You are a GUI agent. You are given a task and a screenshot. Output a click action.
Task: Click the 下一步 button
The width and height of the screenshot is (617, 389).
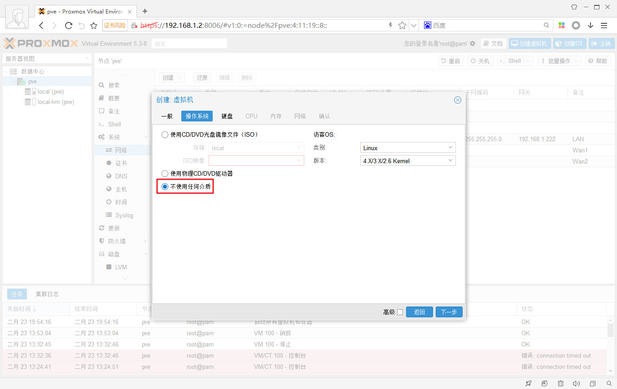(x=449, y=312)
